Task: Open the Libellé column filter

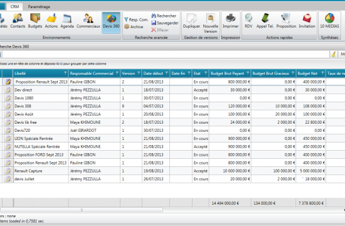Action: (x=65, y=73)
